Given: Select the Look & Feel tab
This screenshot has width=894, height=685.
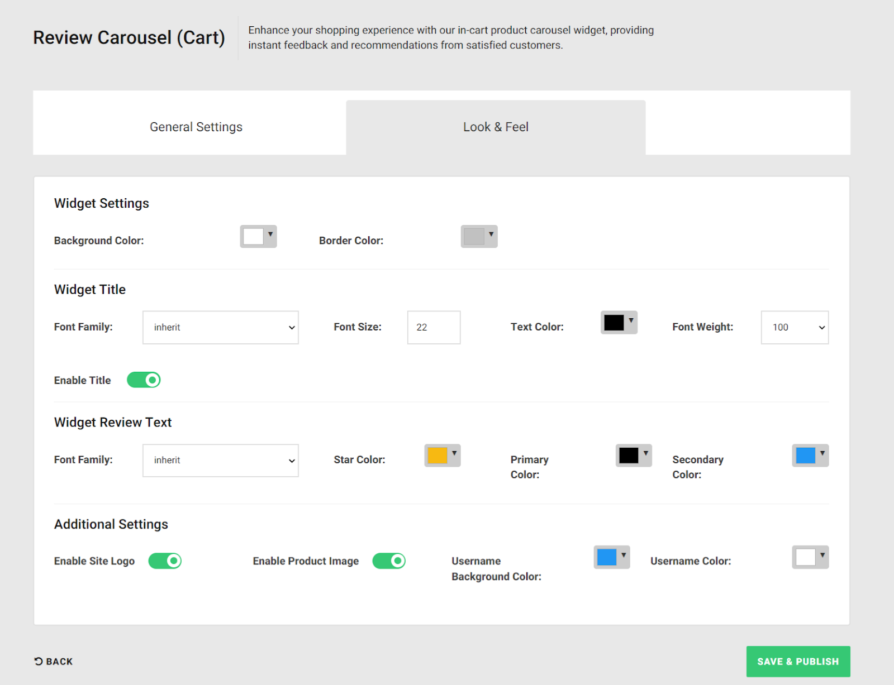Looking at the screenshot, I should pos(496,127).
